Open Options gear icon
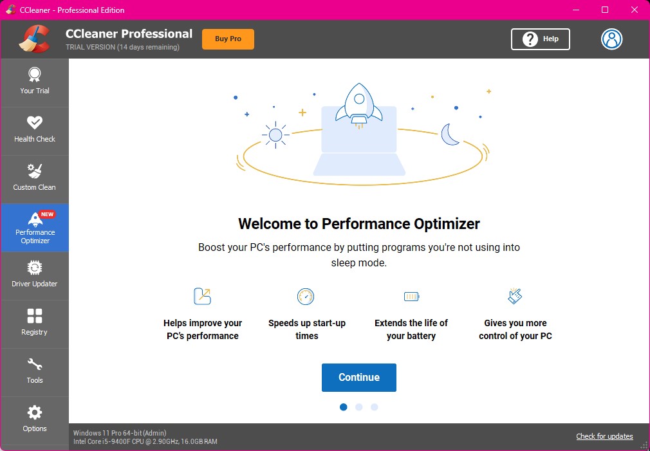 [x=34, y=412]
